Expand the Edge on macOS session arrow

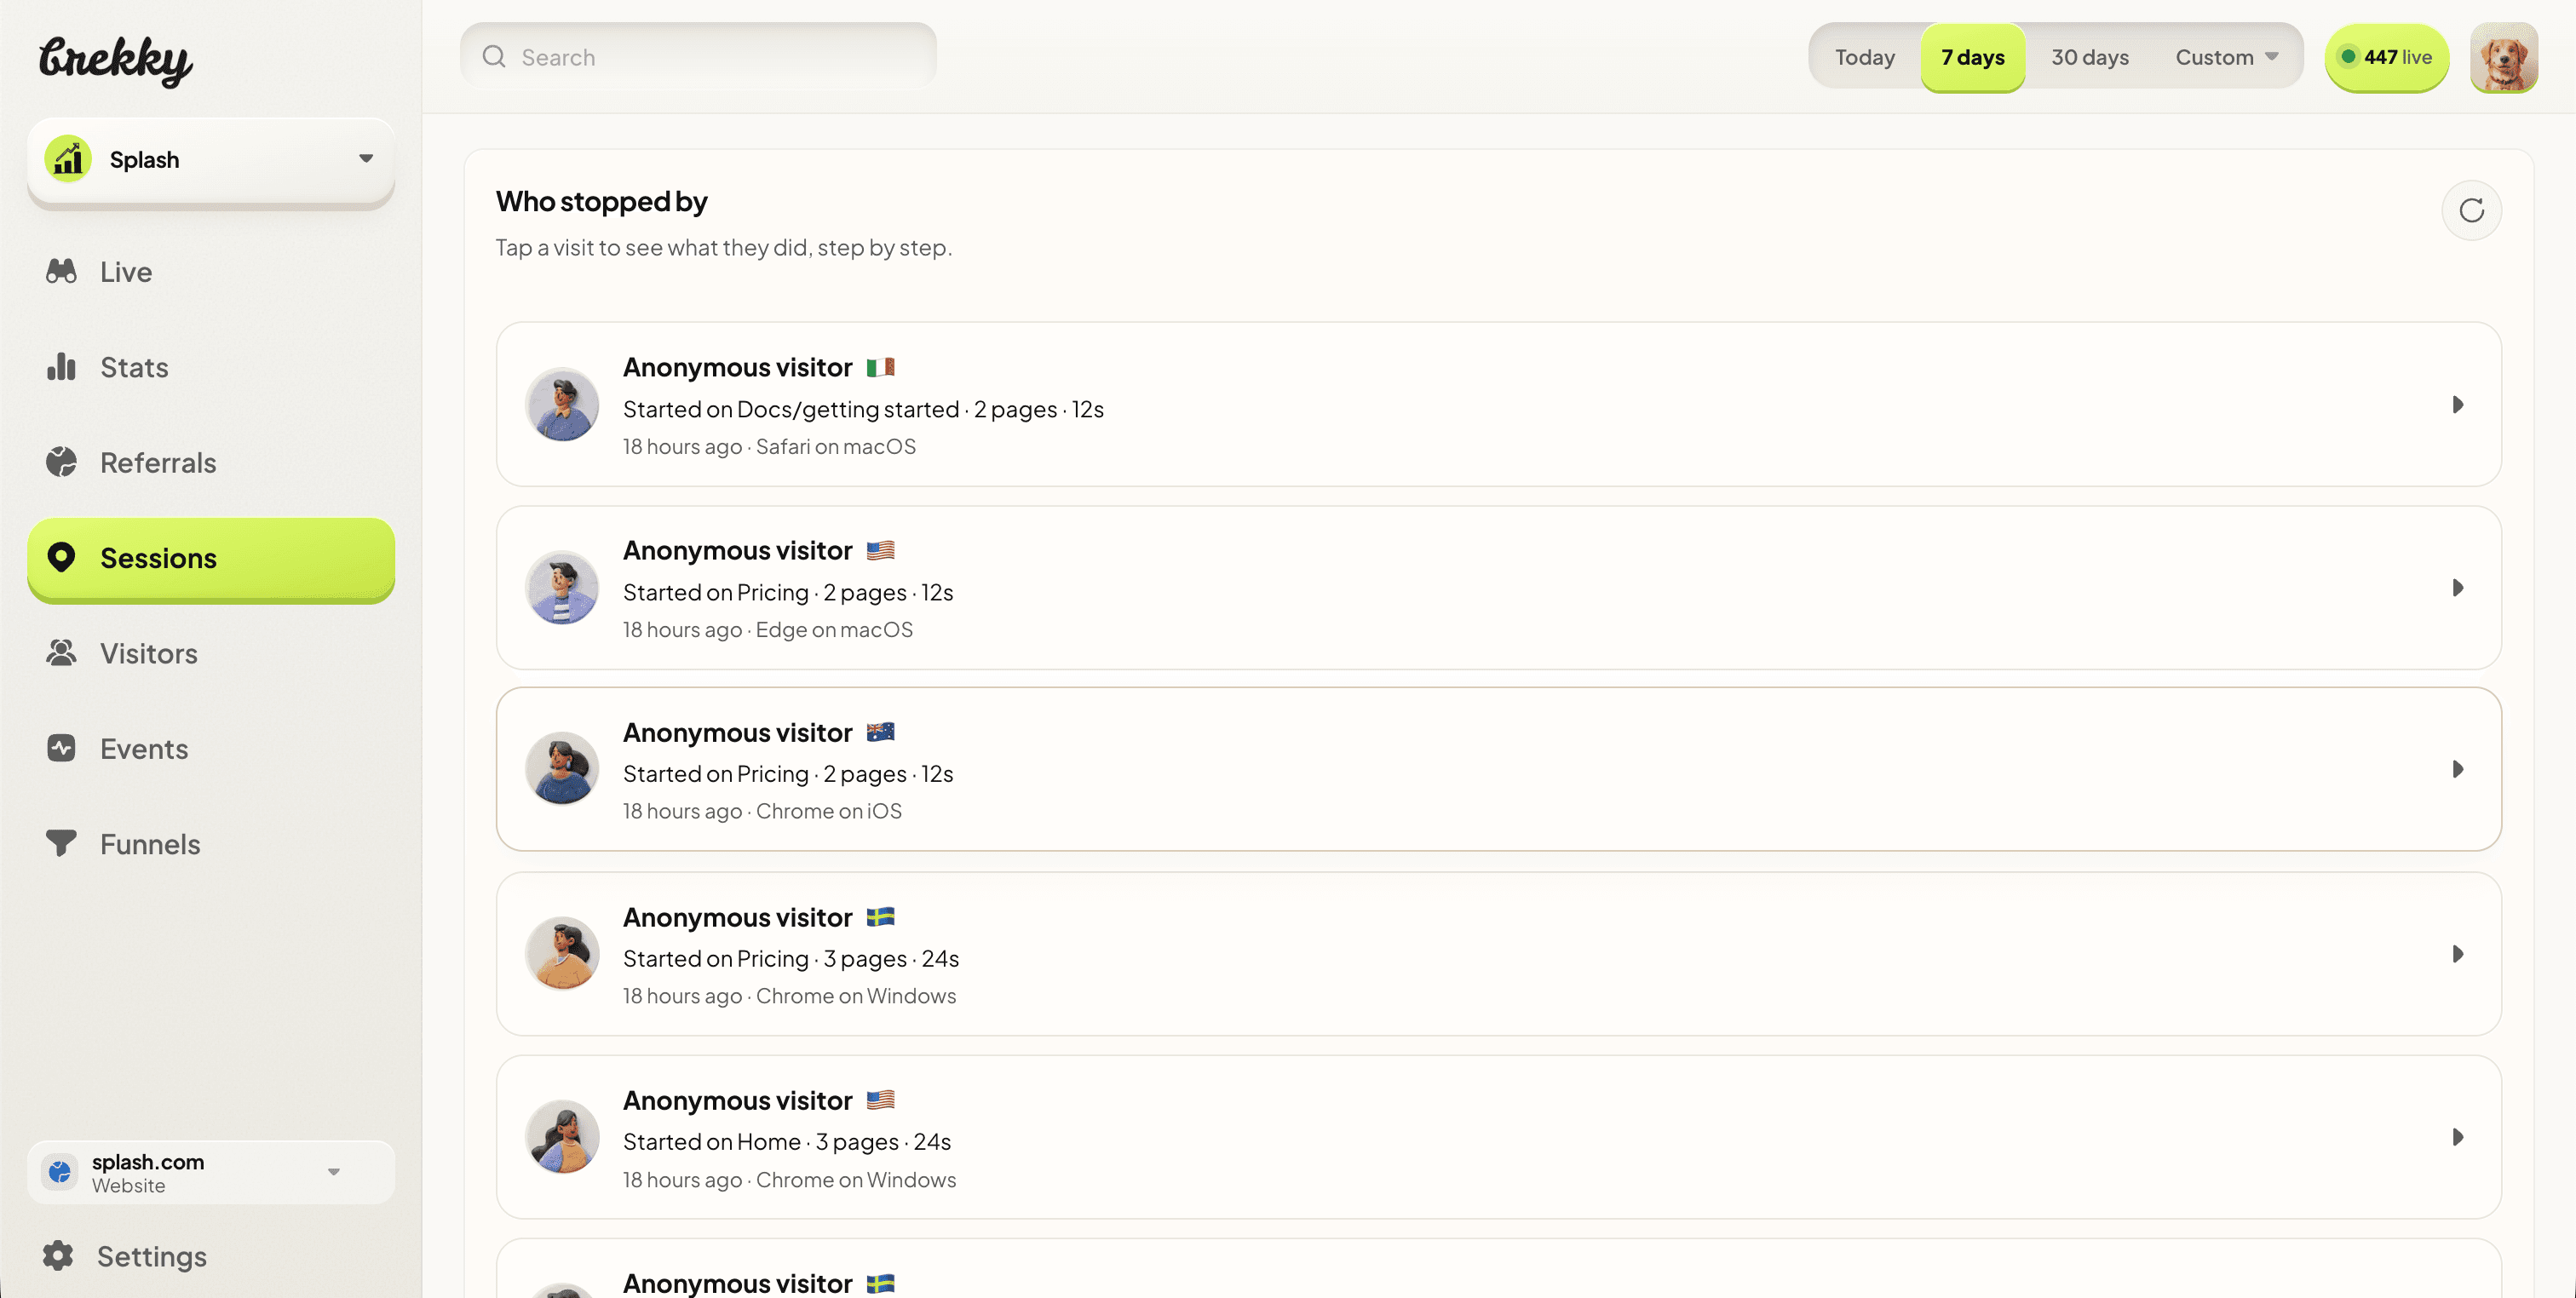point(2457,588)
